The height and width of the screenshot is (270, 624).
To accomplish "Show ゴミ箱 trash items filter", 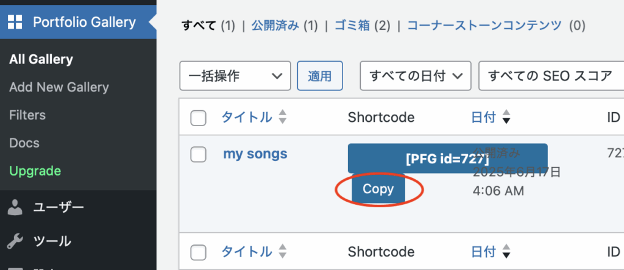I will tap(352, 26).
